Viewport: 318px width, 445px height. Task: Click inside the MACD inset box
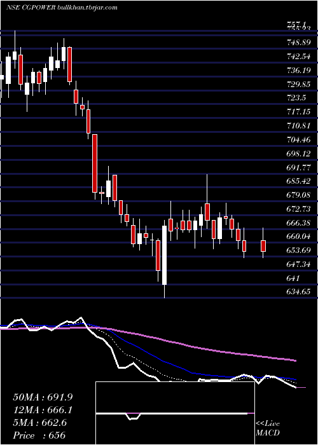175,413
